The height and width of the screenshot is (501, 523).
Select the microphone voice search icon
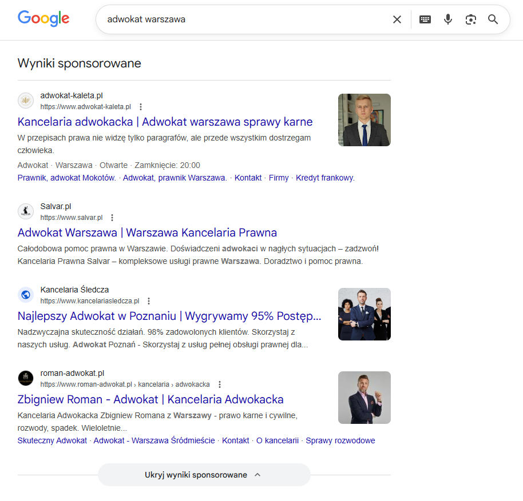(448, 19)
